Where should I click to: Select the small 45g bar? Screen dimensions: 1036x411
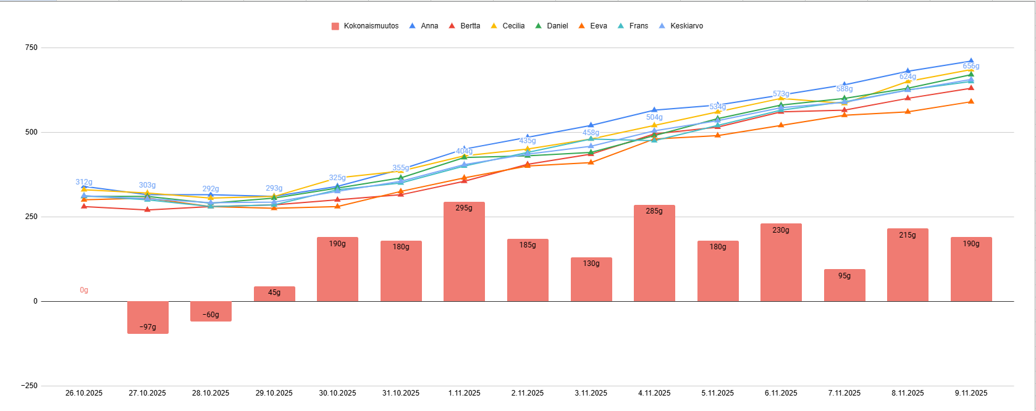[x=274, y=294]
